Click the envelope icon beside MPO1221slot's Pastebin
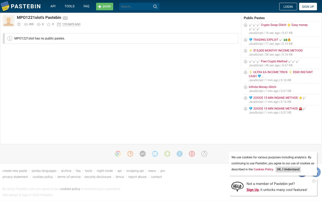Viewport: 322px width, 201px height. pos(65,18)
